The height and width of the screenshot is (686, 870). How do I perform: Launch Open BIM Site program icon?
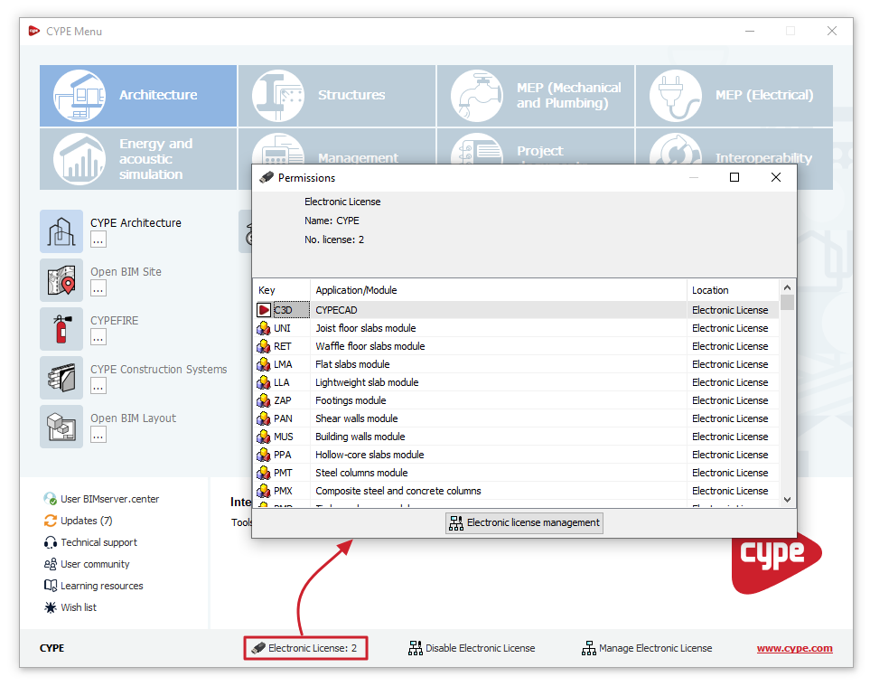[61, 280]
